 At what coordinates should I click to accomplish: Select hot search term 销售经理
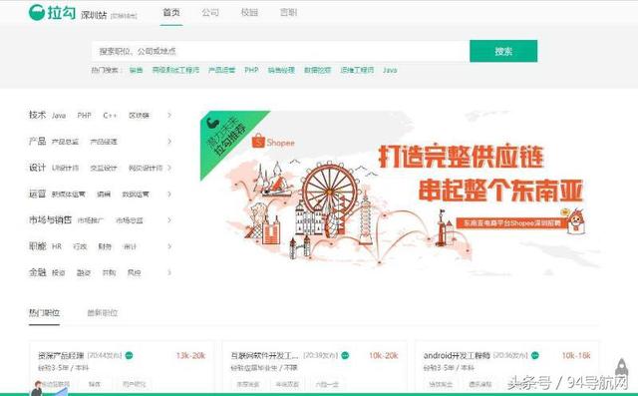(x=281, y=70)
